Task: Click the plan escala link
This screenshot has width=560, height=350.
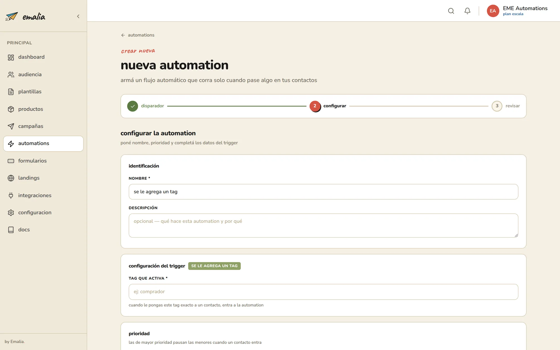Action: pos(513,14)
